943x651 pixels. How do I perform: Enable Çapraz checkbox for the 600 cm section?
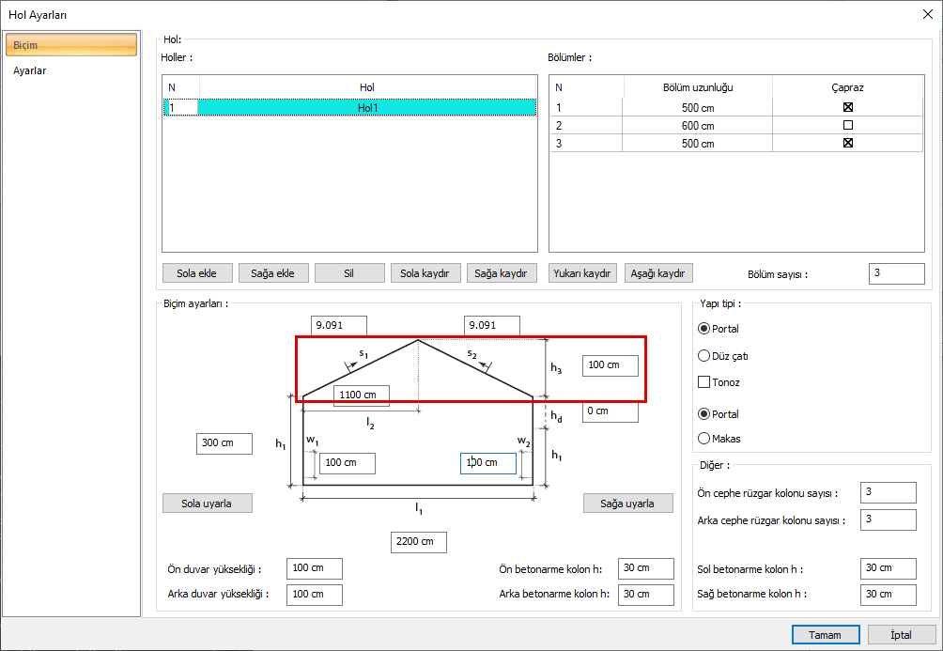(847, 125)
